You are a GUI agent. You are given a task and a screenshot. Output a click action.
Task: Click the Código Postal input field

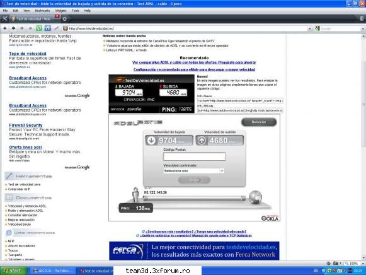click(x=195, y=156)
